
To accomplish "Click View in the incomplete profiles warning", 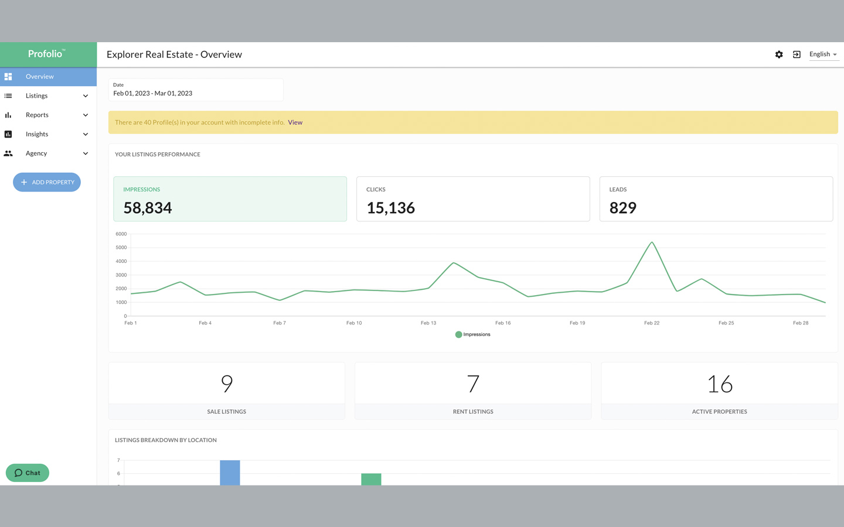I will click(295, 122).
